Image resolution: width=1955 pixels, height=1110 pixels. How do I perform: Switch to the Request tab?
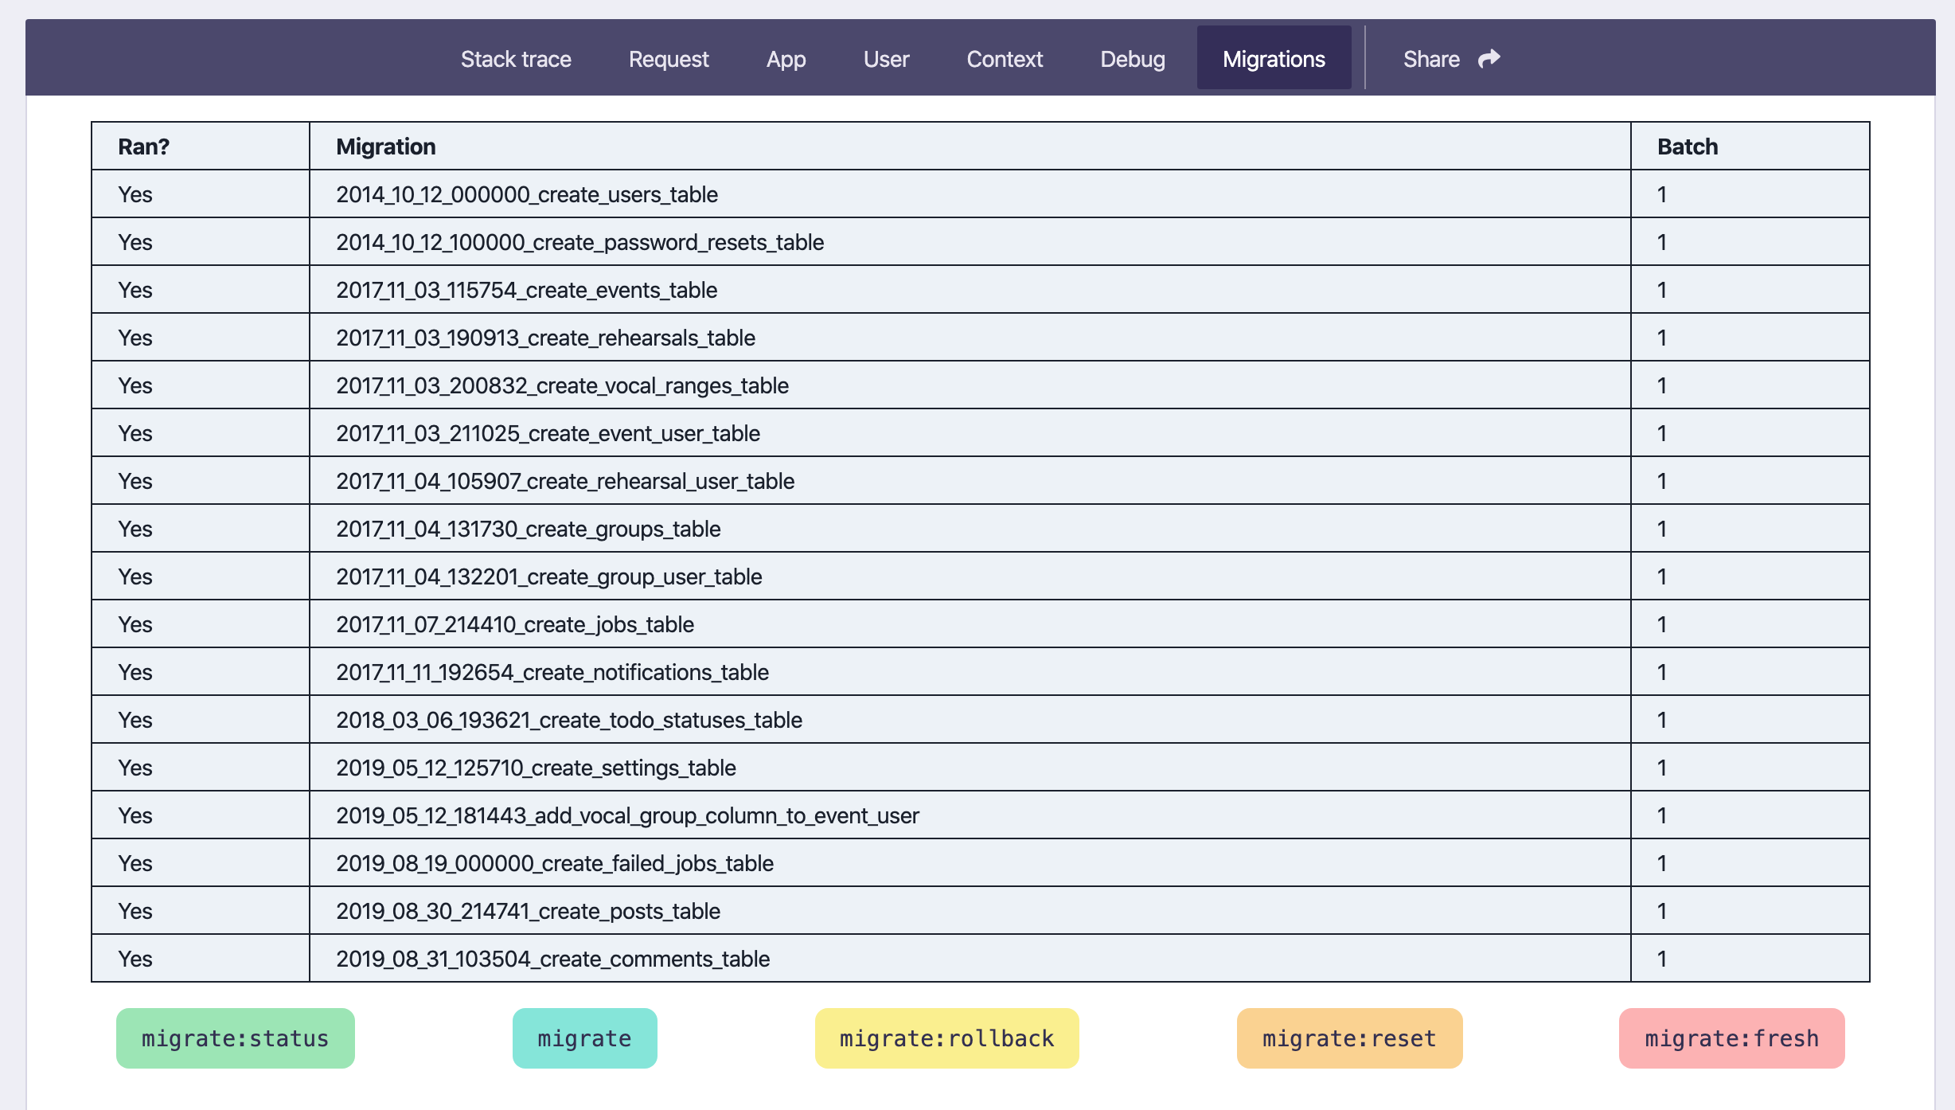tap(668, 59)
